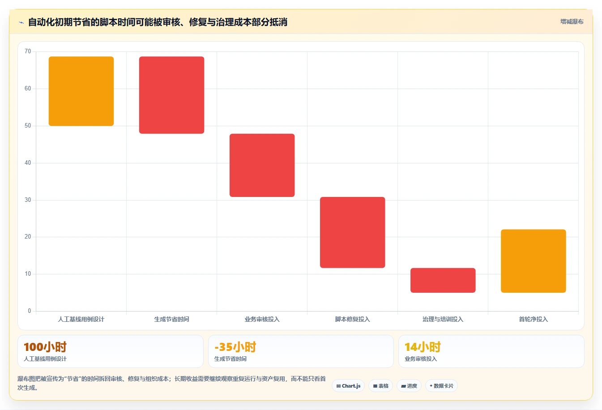Image resolution: width=602 pixels, height=410 pixels.
Task: Click the footnote text starting 瀑布图把被宣传为
Action: tap(171, 383)
